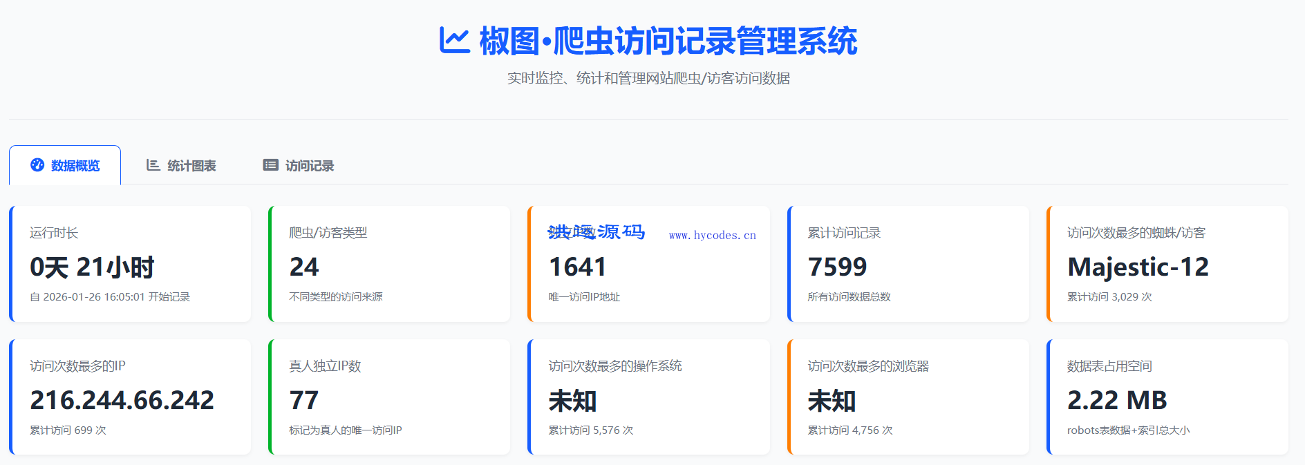Click the bar chart icon in 统计图表 tab
Screen dimensions: 1305x465
tap(153, 165)
